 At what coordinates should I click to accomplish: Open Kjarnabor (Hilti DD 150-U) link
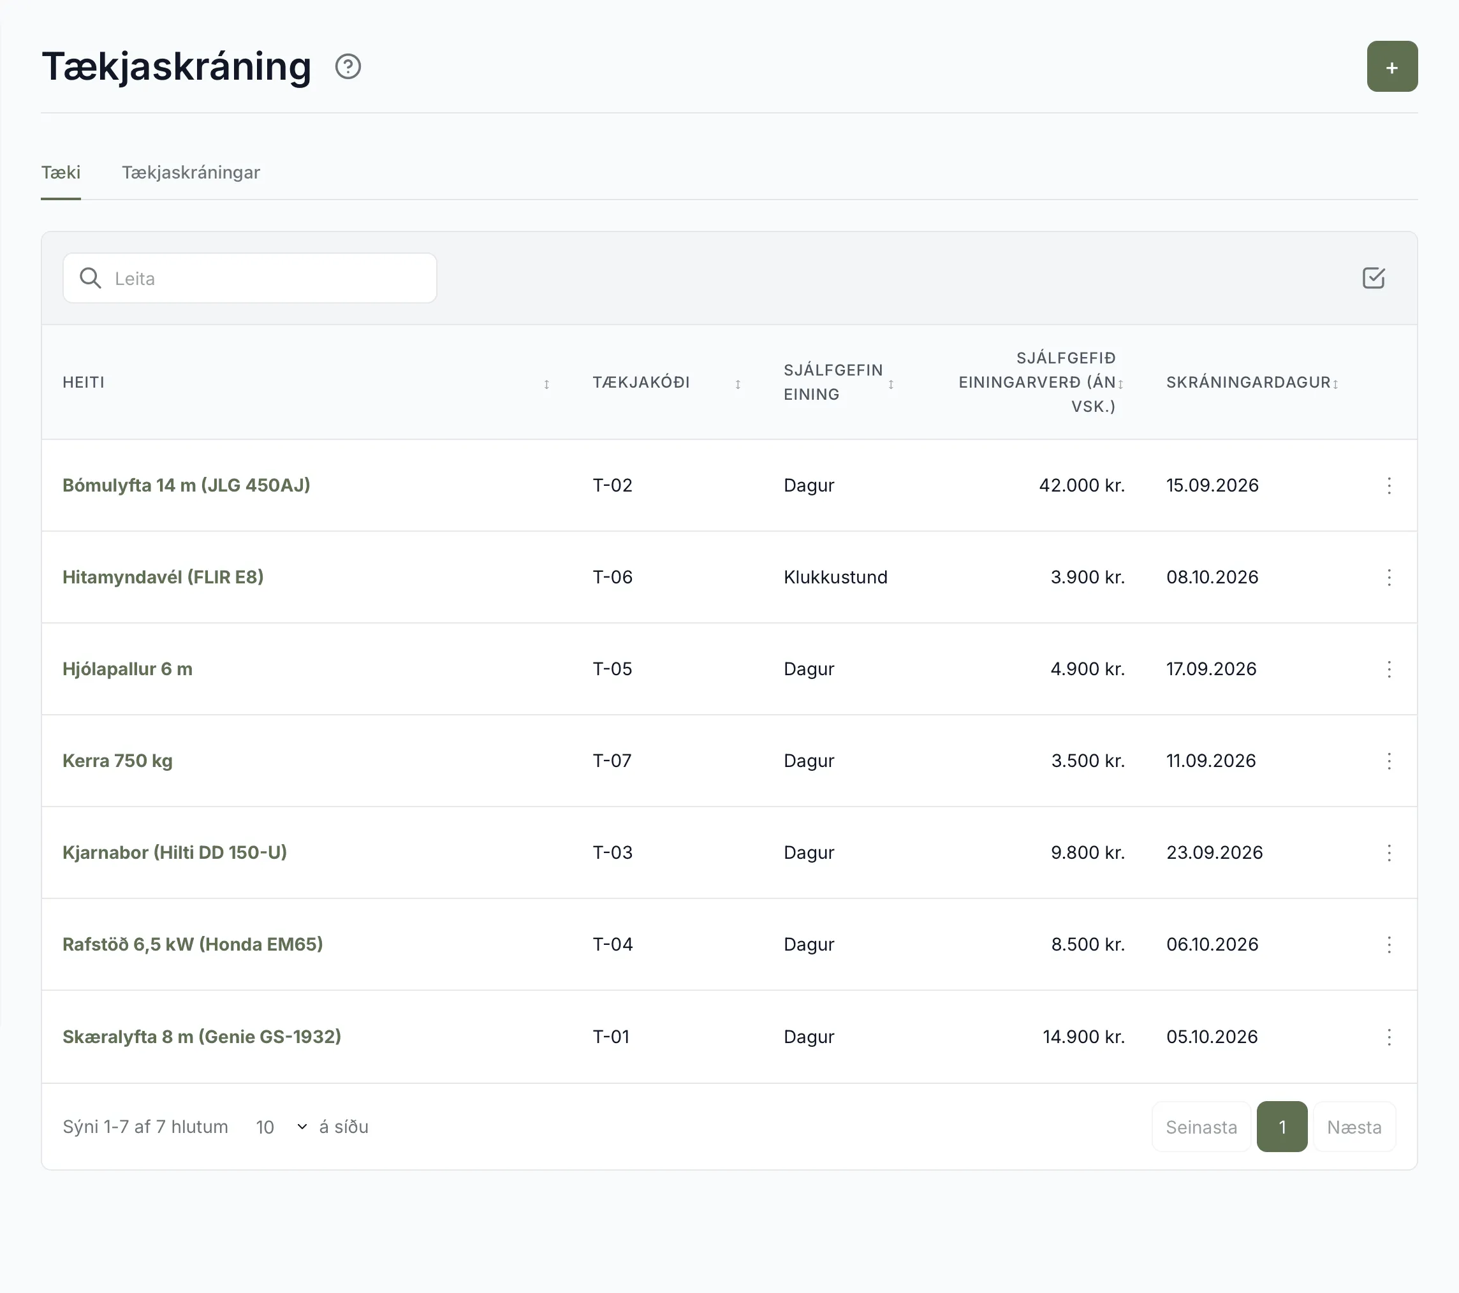click(174, 852)
